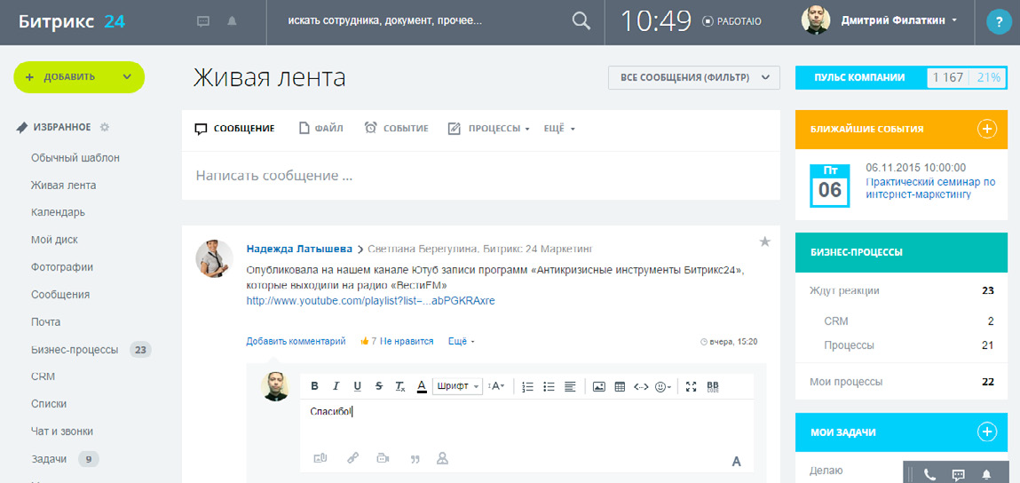Open Практический семинар по интернет-маркетингу link
1020x483 pixels.
tap(931, 188)
